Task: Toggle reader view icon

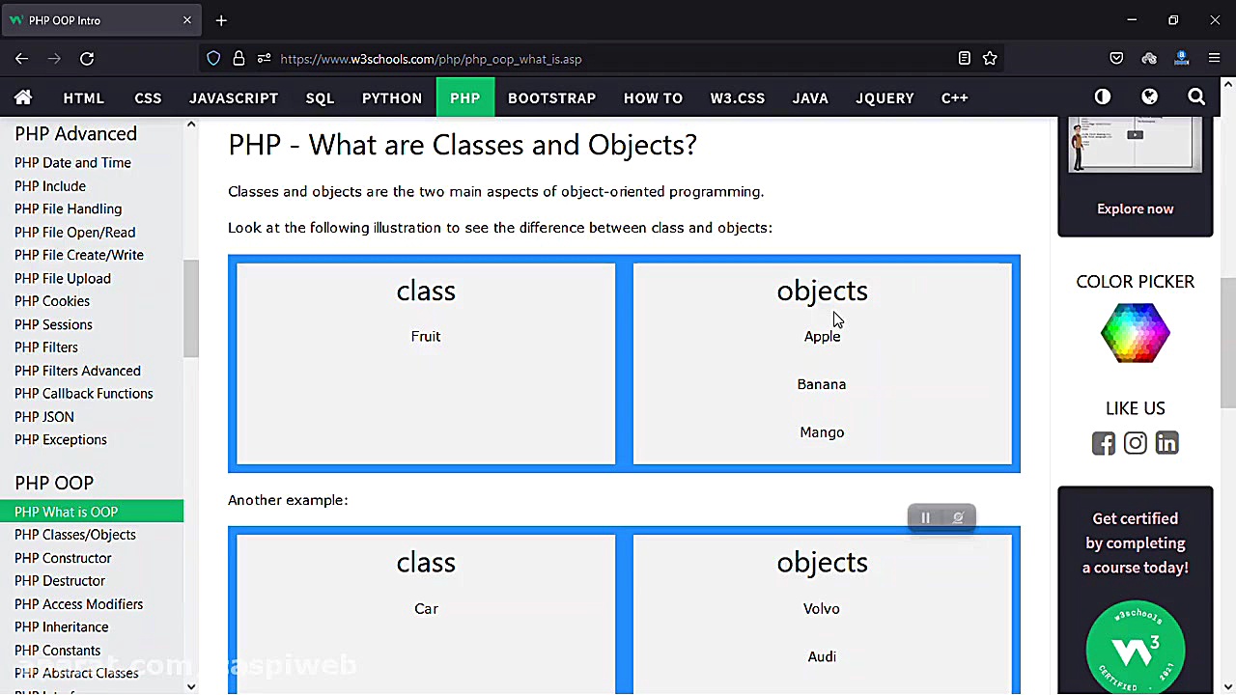Action: (964, 59)
